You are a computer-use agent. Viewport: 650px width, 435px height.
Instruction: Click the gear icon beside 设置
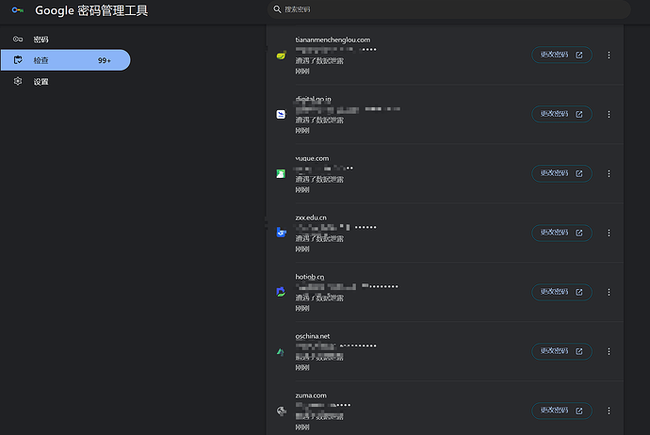click(18, 81)
